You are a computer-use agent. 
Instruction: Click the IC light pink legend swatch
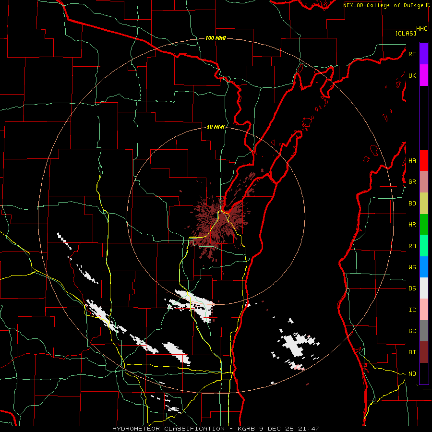424,310
